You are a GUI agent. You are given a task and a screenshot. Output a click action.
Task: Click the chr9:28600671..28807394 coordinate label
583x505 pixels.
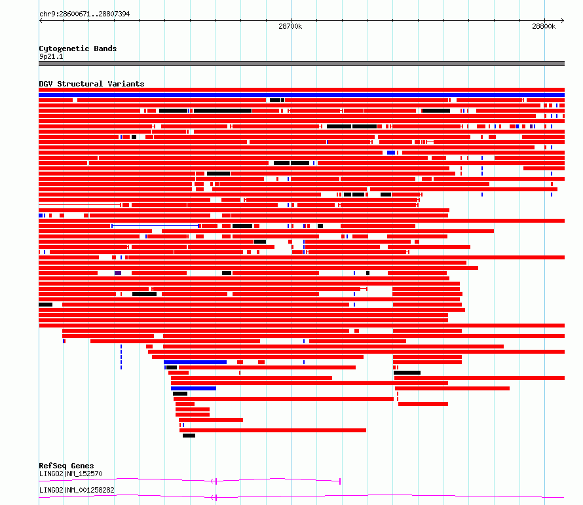pos(85,14)
